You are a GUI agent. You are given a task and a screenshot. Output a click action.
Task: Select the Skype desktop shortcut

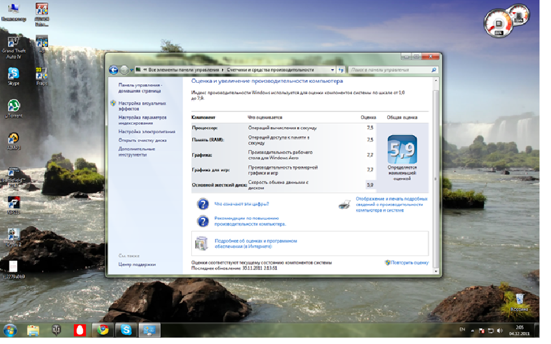click(13, 76)
